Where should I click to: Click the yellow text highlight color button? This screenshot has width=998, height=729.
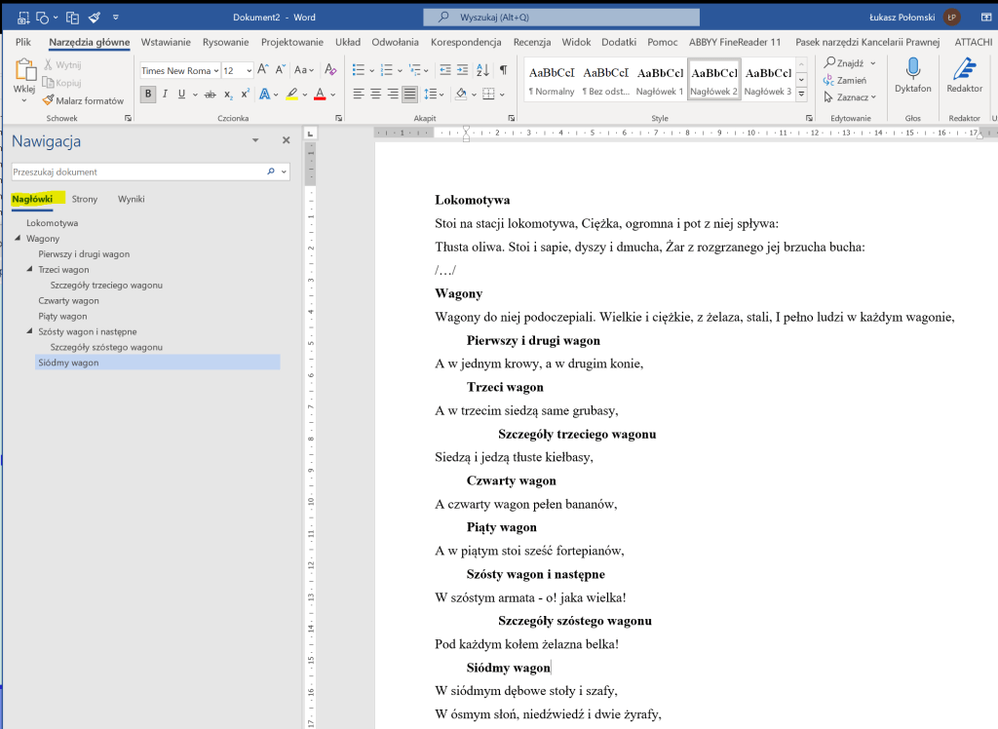(290, 95)
